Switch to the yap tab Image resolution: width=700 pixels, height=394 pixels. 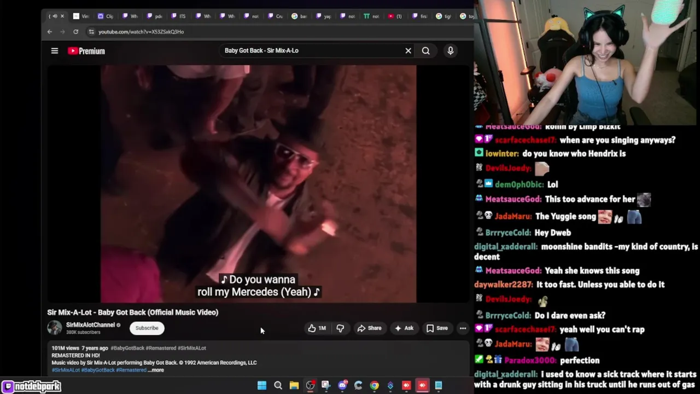click(323, 16)
